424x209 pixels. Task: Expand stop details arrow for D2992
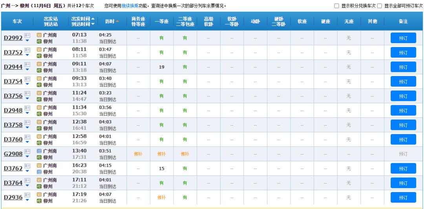[27, 41]
